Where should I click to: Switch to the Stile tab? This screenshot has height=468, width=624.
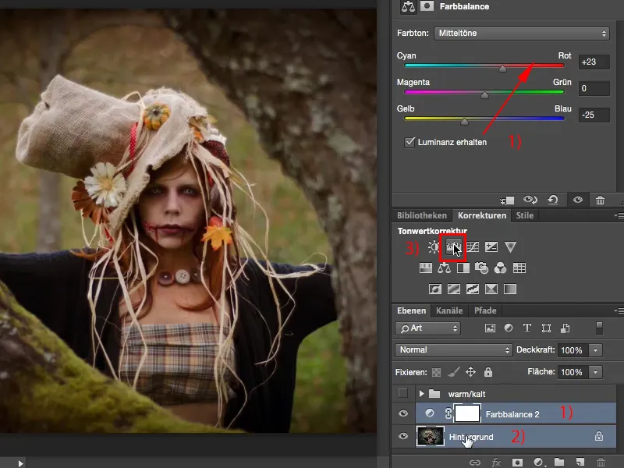tap(524, 215)
